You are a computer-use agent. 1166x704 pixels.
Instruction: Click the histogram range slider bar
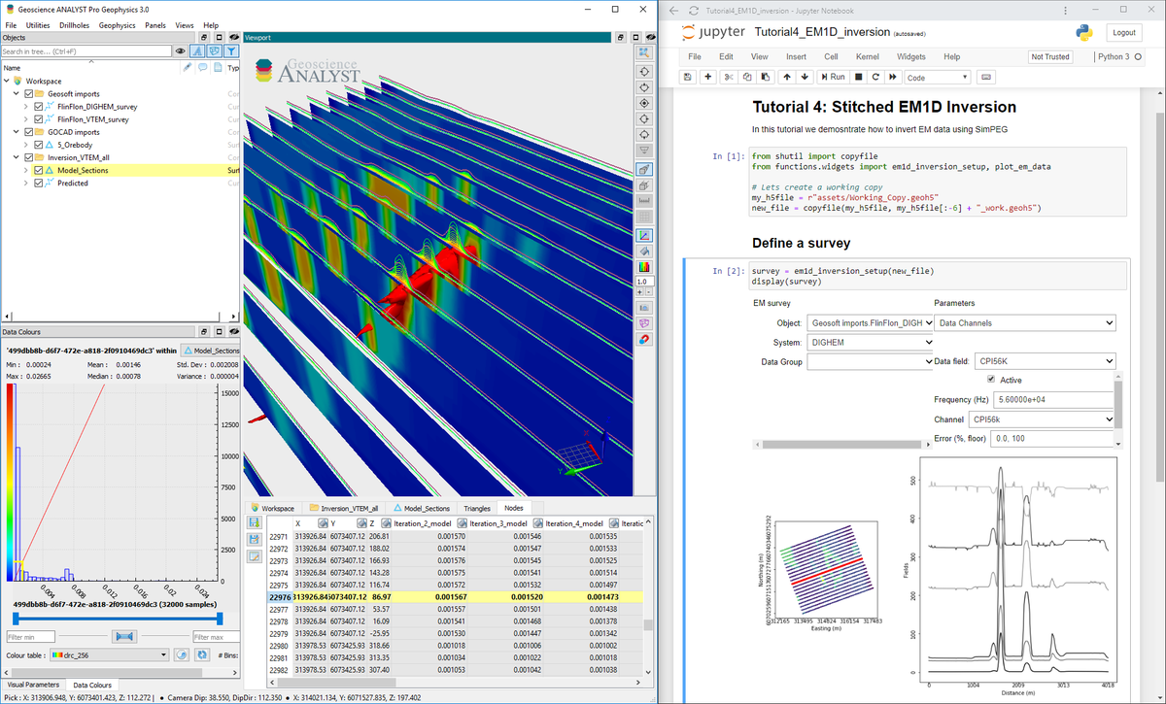click(x=117, y=617)
